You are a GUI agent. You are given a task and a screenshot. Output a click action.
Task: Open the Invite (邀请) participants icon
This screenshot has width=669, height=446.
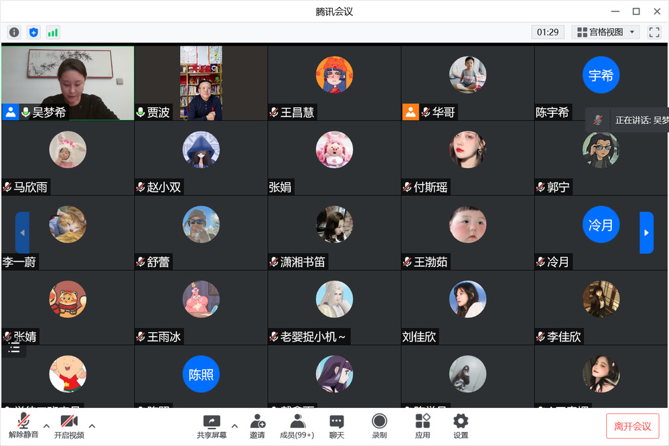(257, 427)
